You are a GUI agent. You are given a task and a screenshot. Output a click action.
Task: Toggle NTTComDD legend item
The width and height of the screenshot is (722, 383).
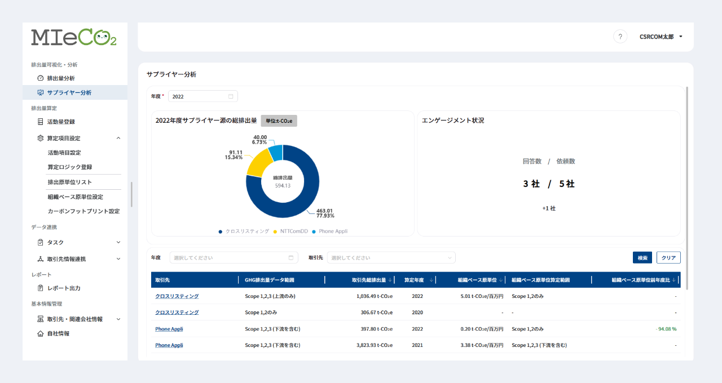click(x=289, y=231)
